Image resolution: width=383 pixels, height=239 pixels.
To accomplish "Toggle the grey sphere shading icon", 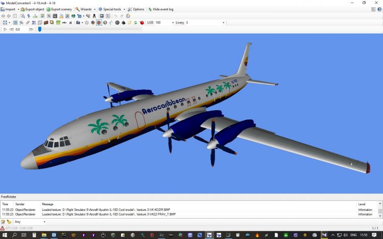I will click(105, 22).
